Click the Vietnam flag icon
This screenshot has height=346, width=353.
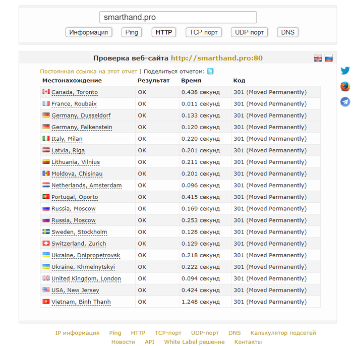pyautogui.click(x=46, y=302)
